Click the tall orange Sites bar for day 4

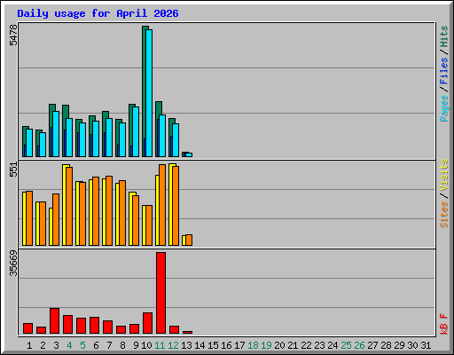pyautogui.click(x=69, y=206)
